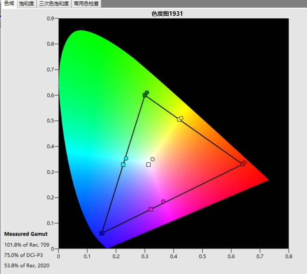Click the green target square marker

coord(145,95)
